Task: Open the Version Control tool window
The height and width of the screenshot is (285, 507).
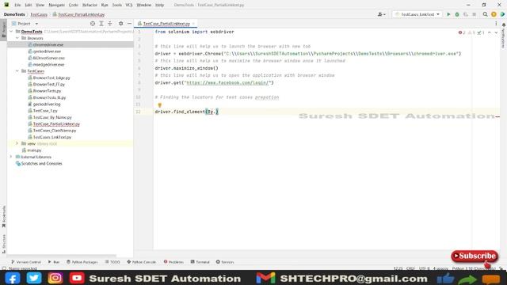Action: 26,262
